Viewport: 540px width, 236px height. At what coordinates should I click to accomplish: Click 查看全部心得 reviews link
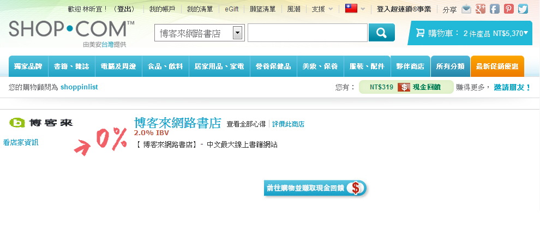tap(246, 124)
